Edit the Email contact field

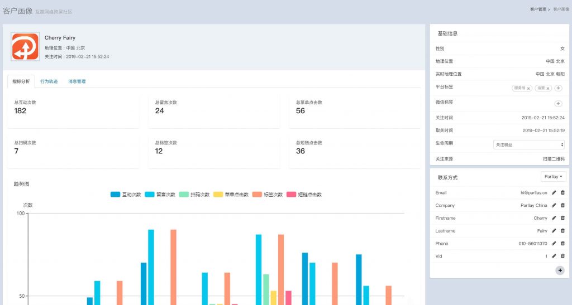(x=554, y=192)
